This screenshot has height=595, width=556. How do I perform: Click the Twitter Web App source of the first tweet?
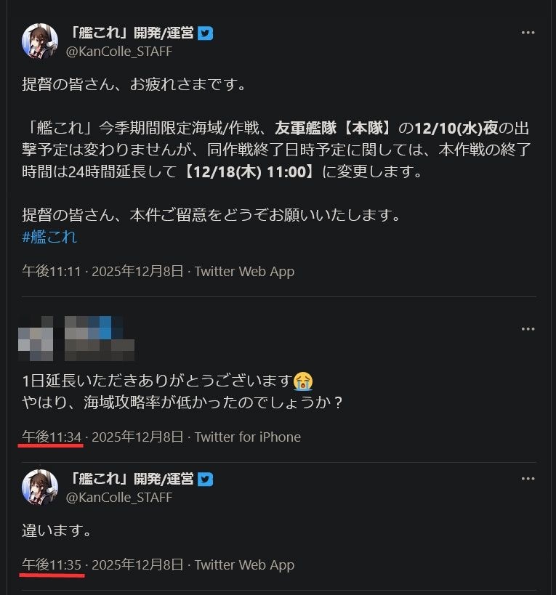[244, 271]
